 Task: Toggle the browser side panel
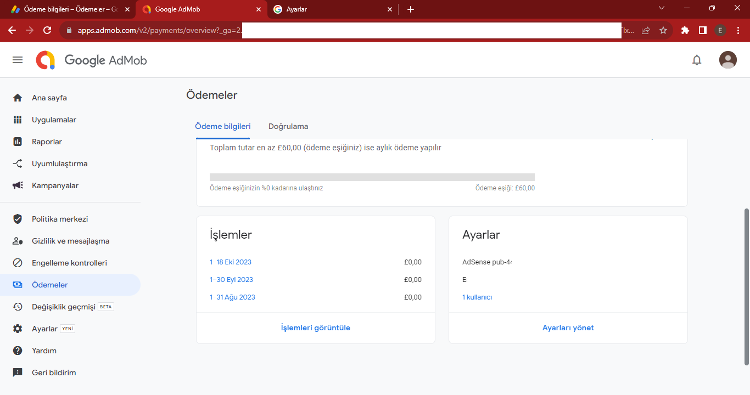(x=703, y=31)
